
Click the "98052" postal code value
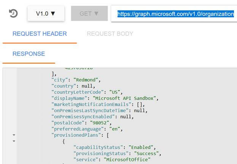[x=100, y=123]
